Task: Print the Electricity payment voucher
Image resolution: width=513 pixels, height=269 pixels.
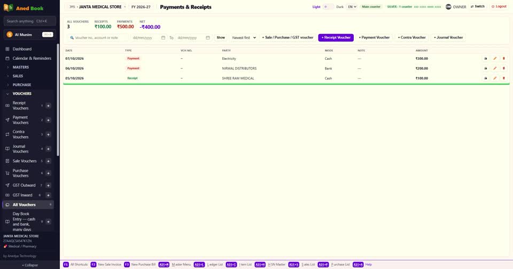Action: (x=486, y=59)
